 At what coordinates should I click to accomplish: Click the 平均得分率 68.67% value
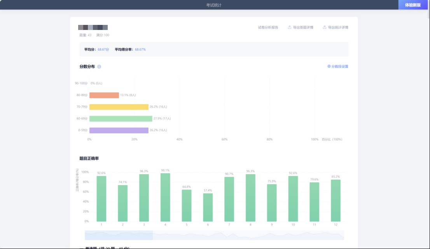coord(140,50)
